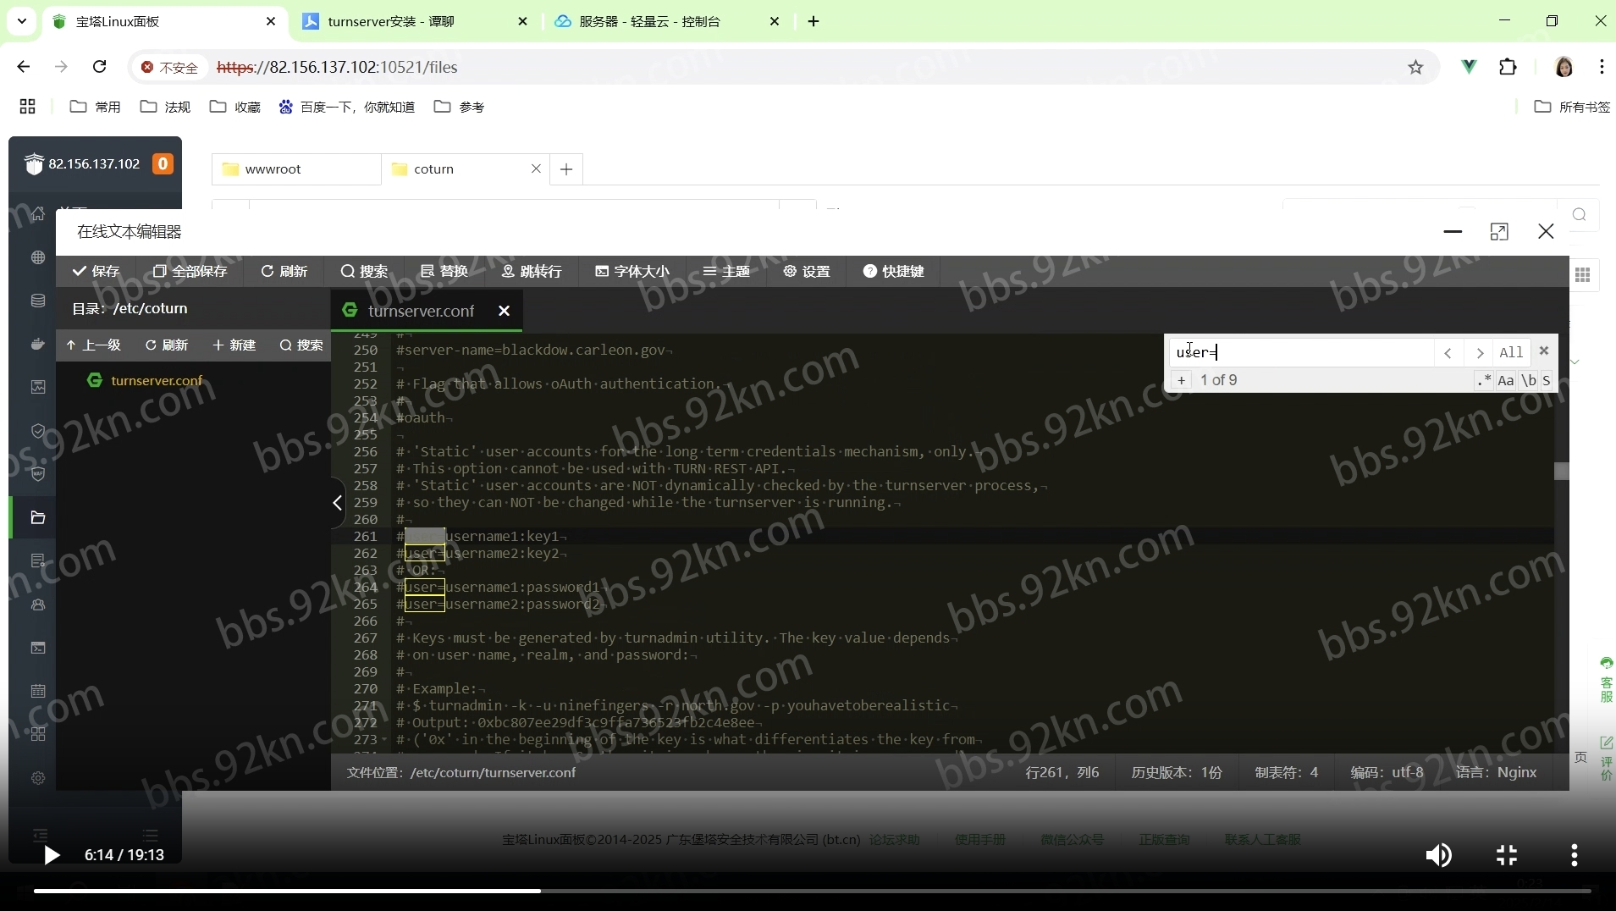This screenshot has height=911, width=1616.
Task: Refresh directory list in file sidebar
Action: tap(167, 345)
